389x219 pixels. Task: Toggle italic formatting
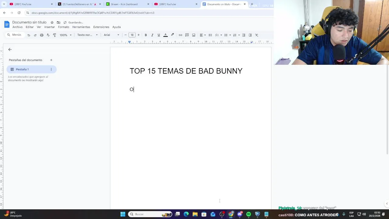pos(152,35)
